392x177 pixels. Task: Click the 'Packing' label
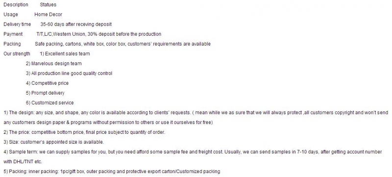tap(12, 44)
